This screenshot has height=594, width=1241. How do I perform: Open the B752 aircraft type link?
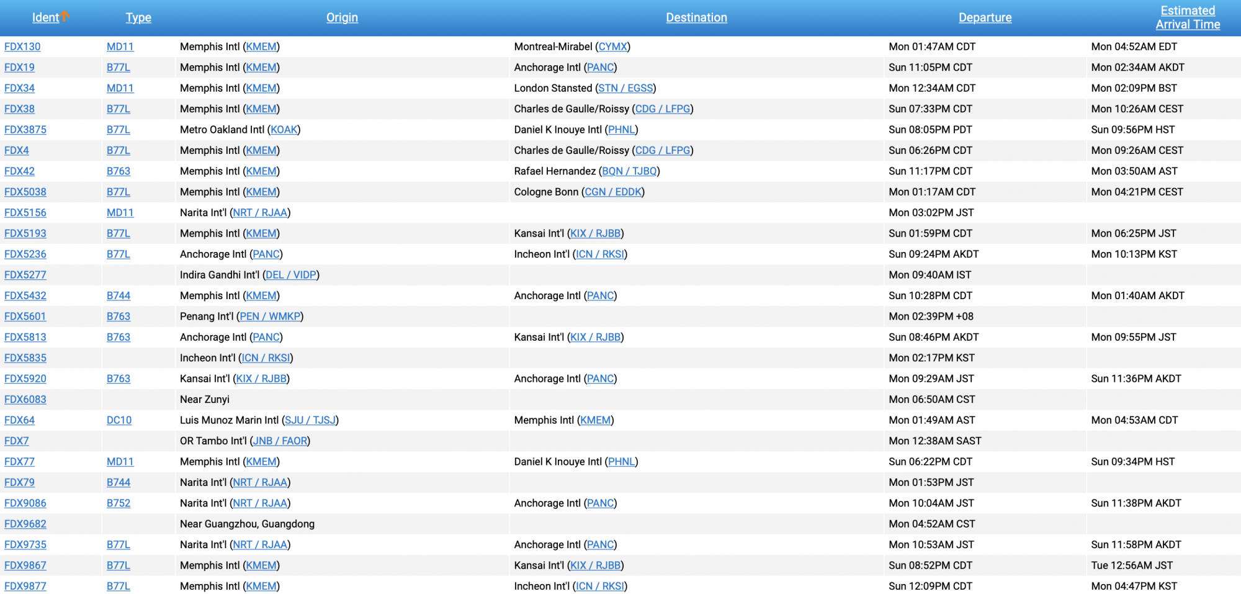[x=119, y=503]
